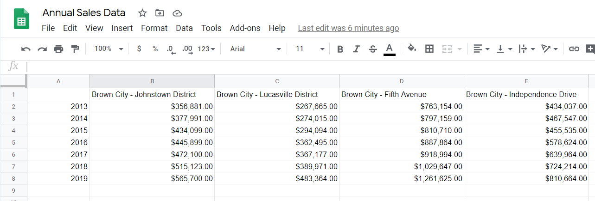Select the paint format roller icon
This screenshot has height=201, width=595.
click(75, 49)
